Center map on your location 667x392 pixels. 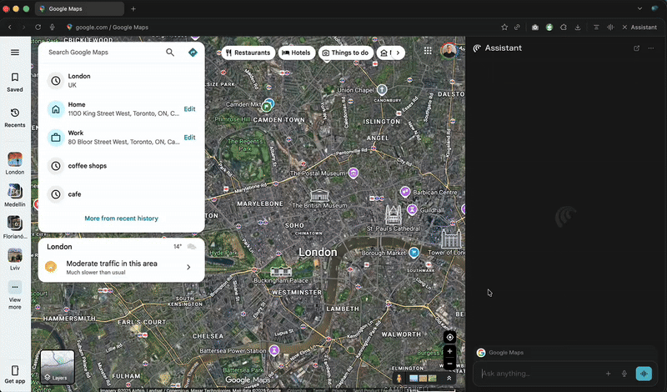pos(449,337)
